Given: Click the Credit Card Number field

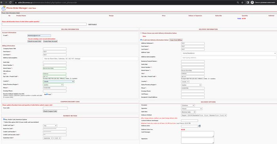Looking at the screenshot, I should (55, 132).
